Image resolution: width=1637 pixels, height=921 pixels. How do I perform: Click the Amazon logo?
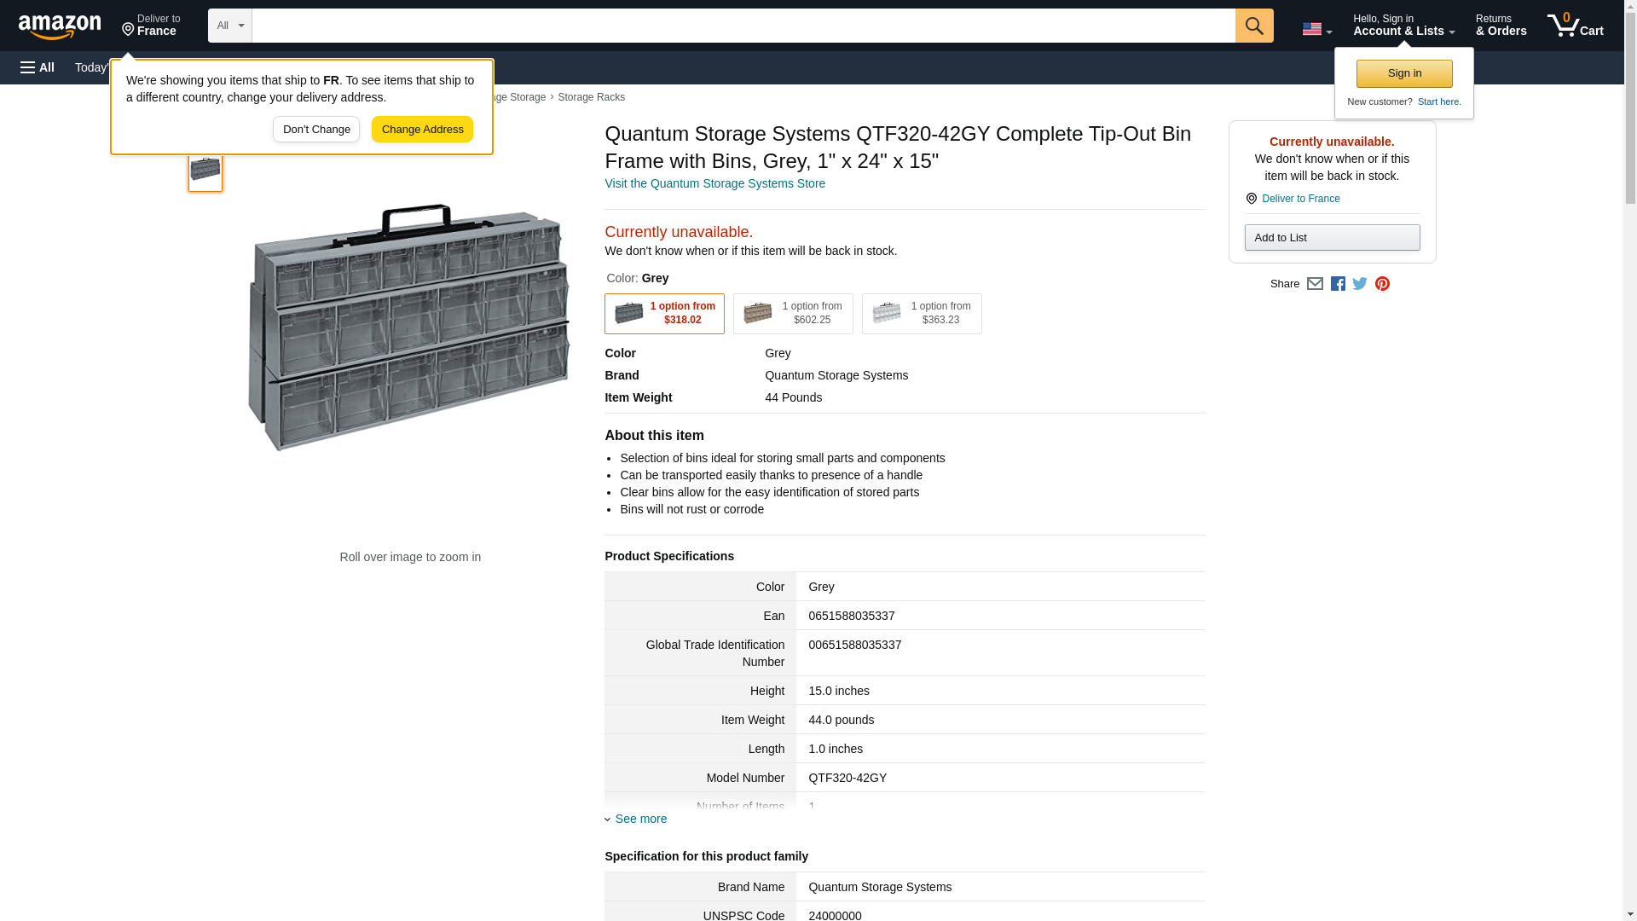(x=60, y=26)
